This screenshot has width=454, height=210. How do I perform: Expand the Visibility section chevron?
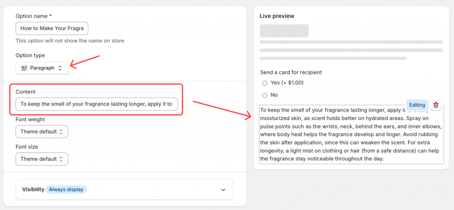tap(223, 190)
